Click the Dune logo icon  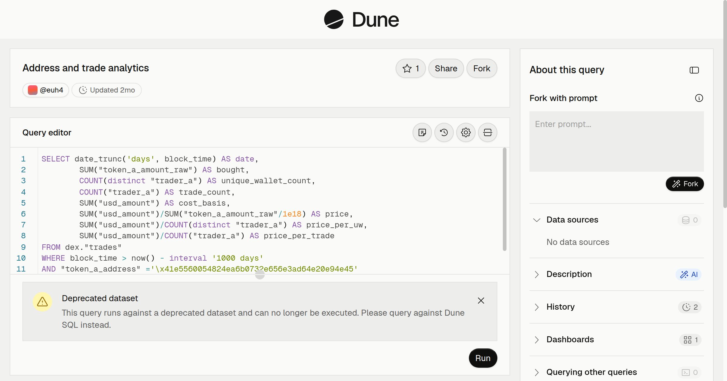[334, 19]
